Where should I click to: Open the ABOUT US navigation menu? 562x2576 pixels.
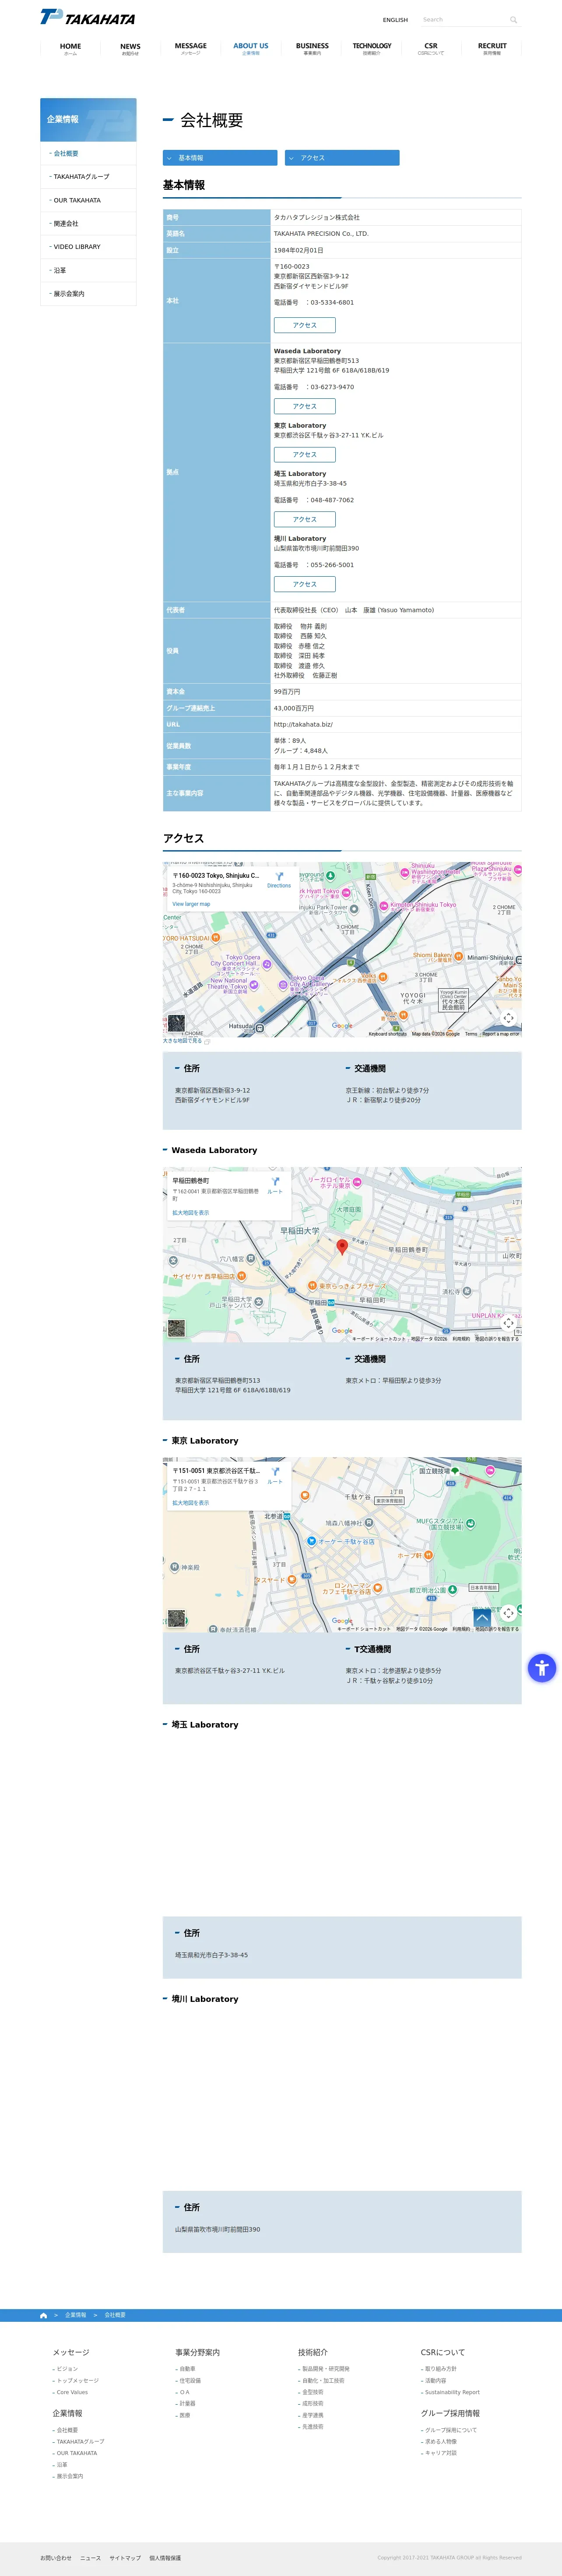tap(250, 48)
